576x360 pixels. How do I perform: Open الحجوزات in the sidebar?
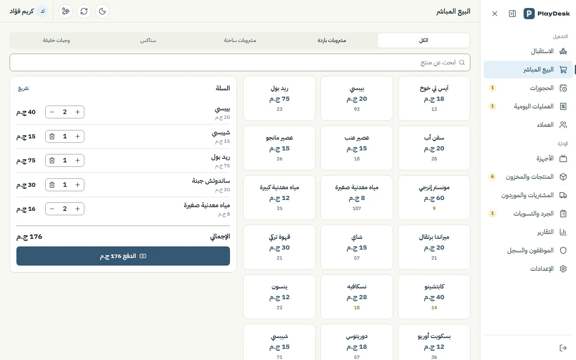(528, 88)
